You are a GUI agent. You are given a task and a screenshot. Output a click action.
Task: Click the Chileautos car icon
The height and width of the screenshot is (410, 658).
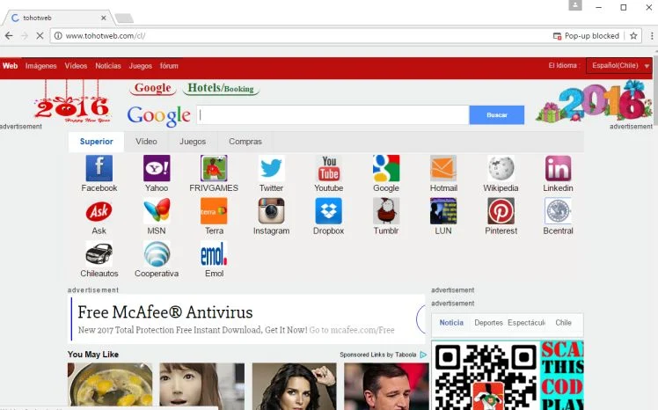99,254
